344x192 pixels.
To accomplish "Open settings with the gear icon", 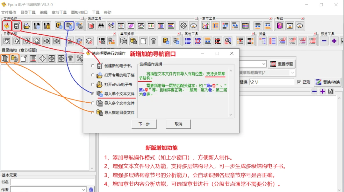I will pyautogui.click(x=183, y=26).
